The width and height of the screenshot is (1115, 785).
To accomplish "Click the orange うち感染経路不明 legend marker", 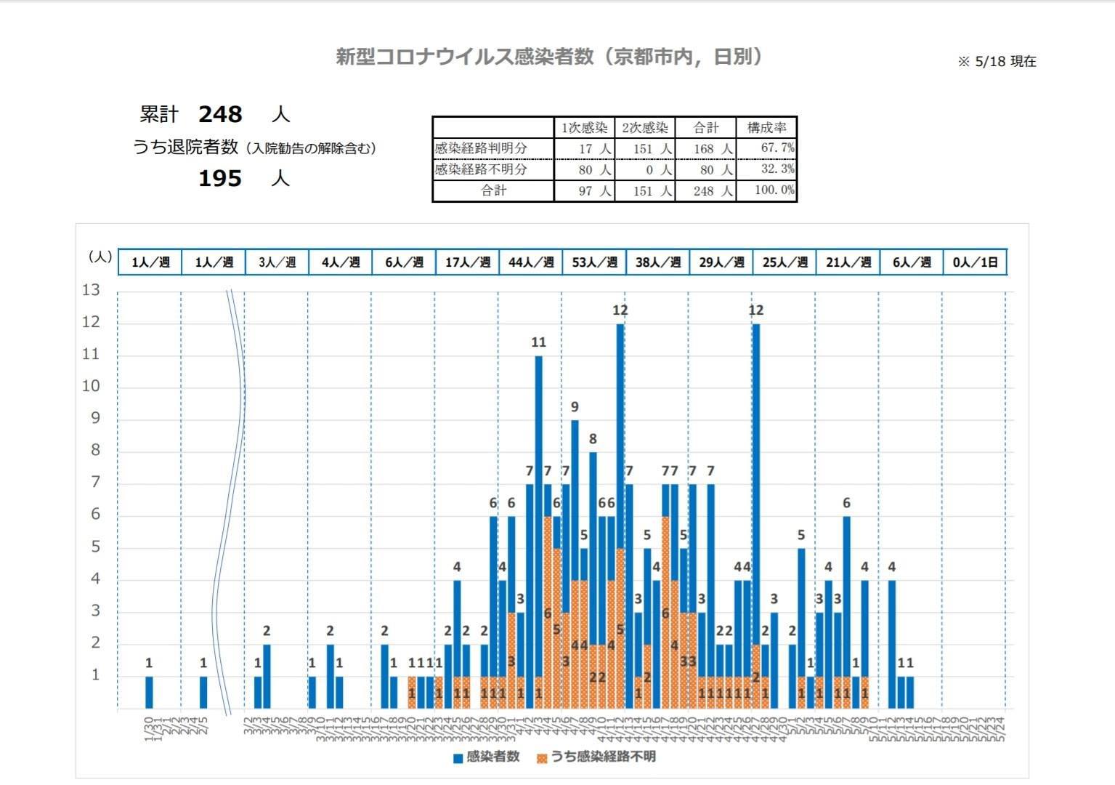I will click(x=542, y=758).
